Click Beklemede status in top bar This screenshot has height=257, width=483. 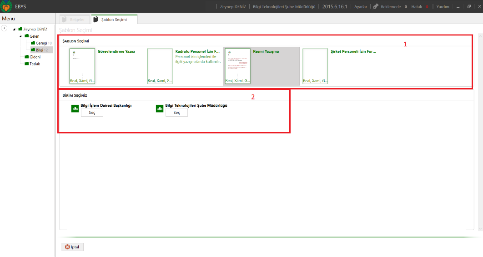[x=391, y=6]
